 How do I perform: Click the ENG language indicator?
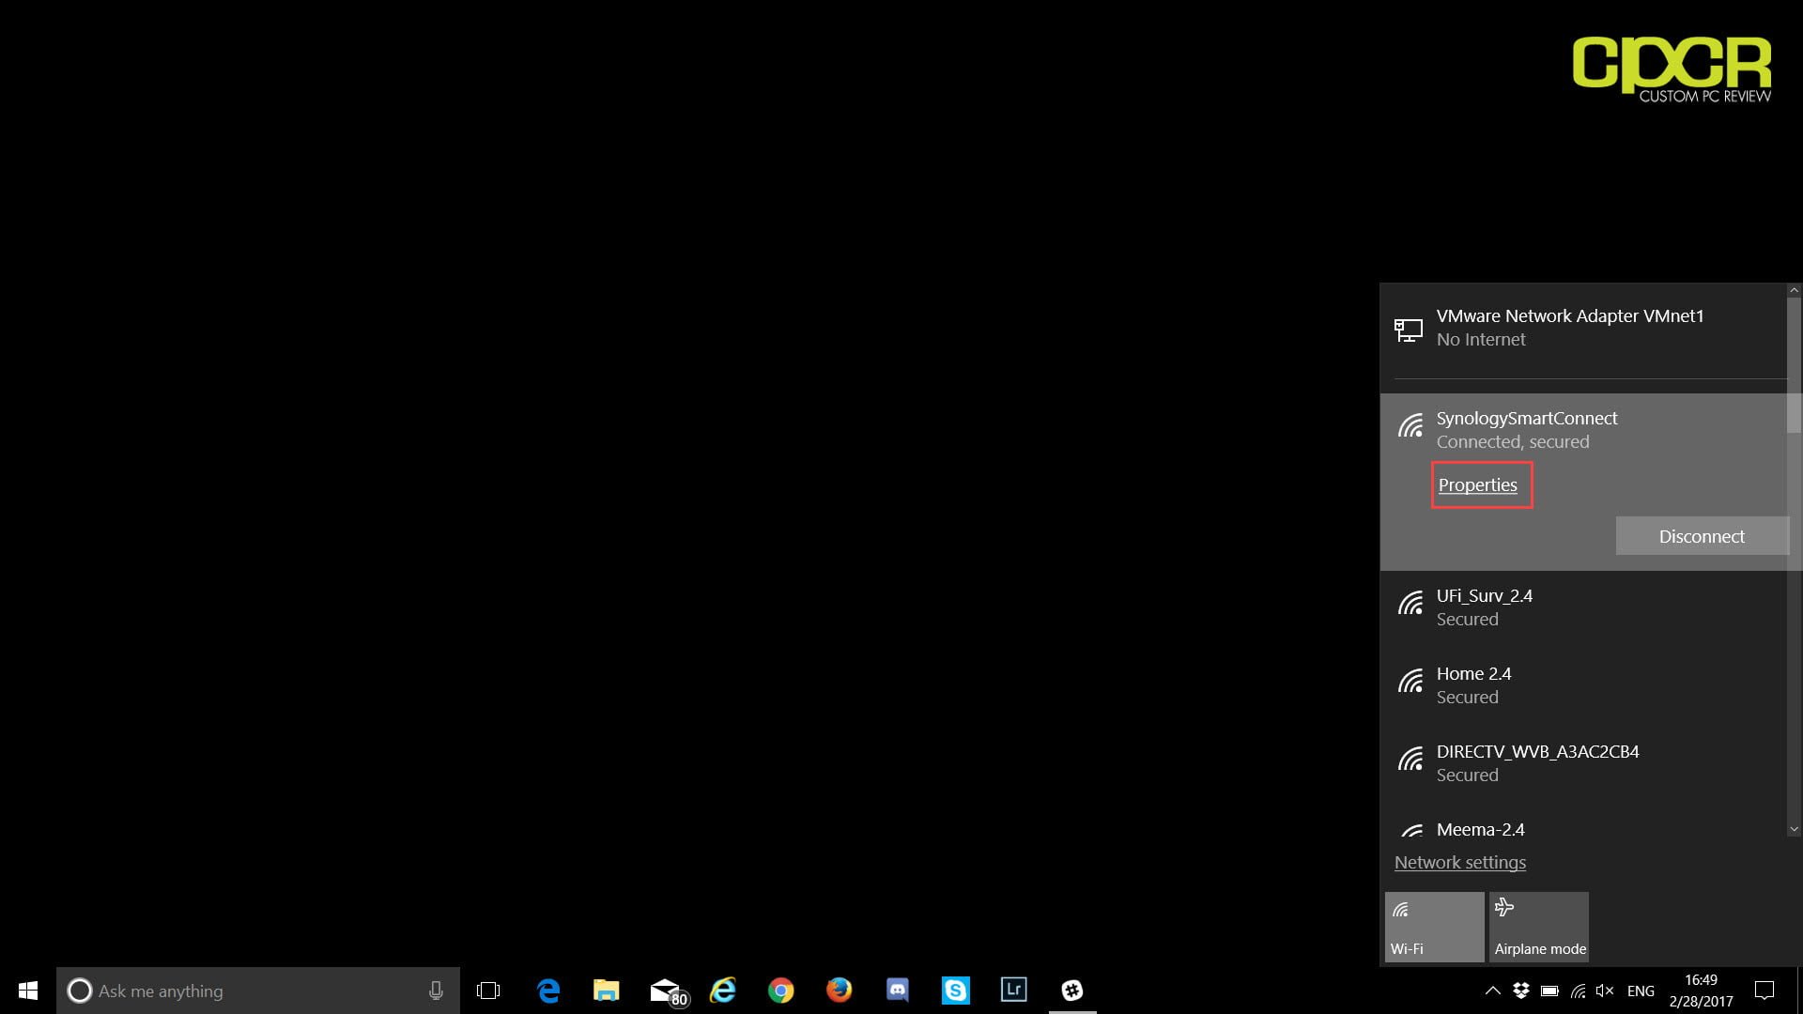click(x=1641, y=991)
